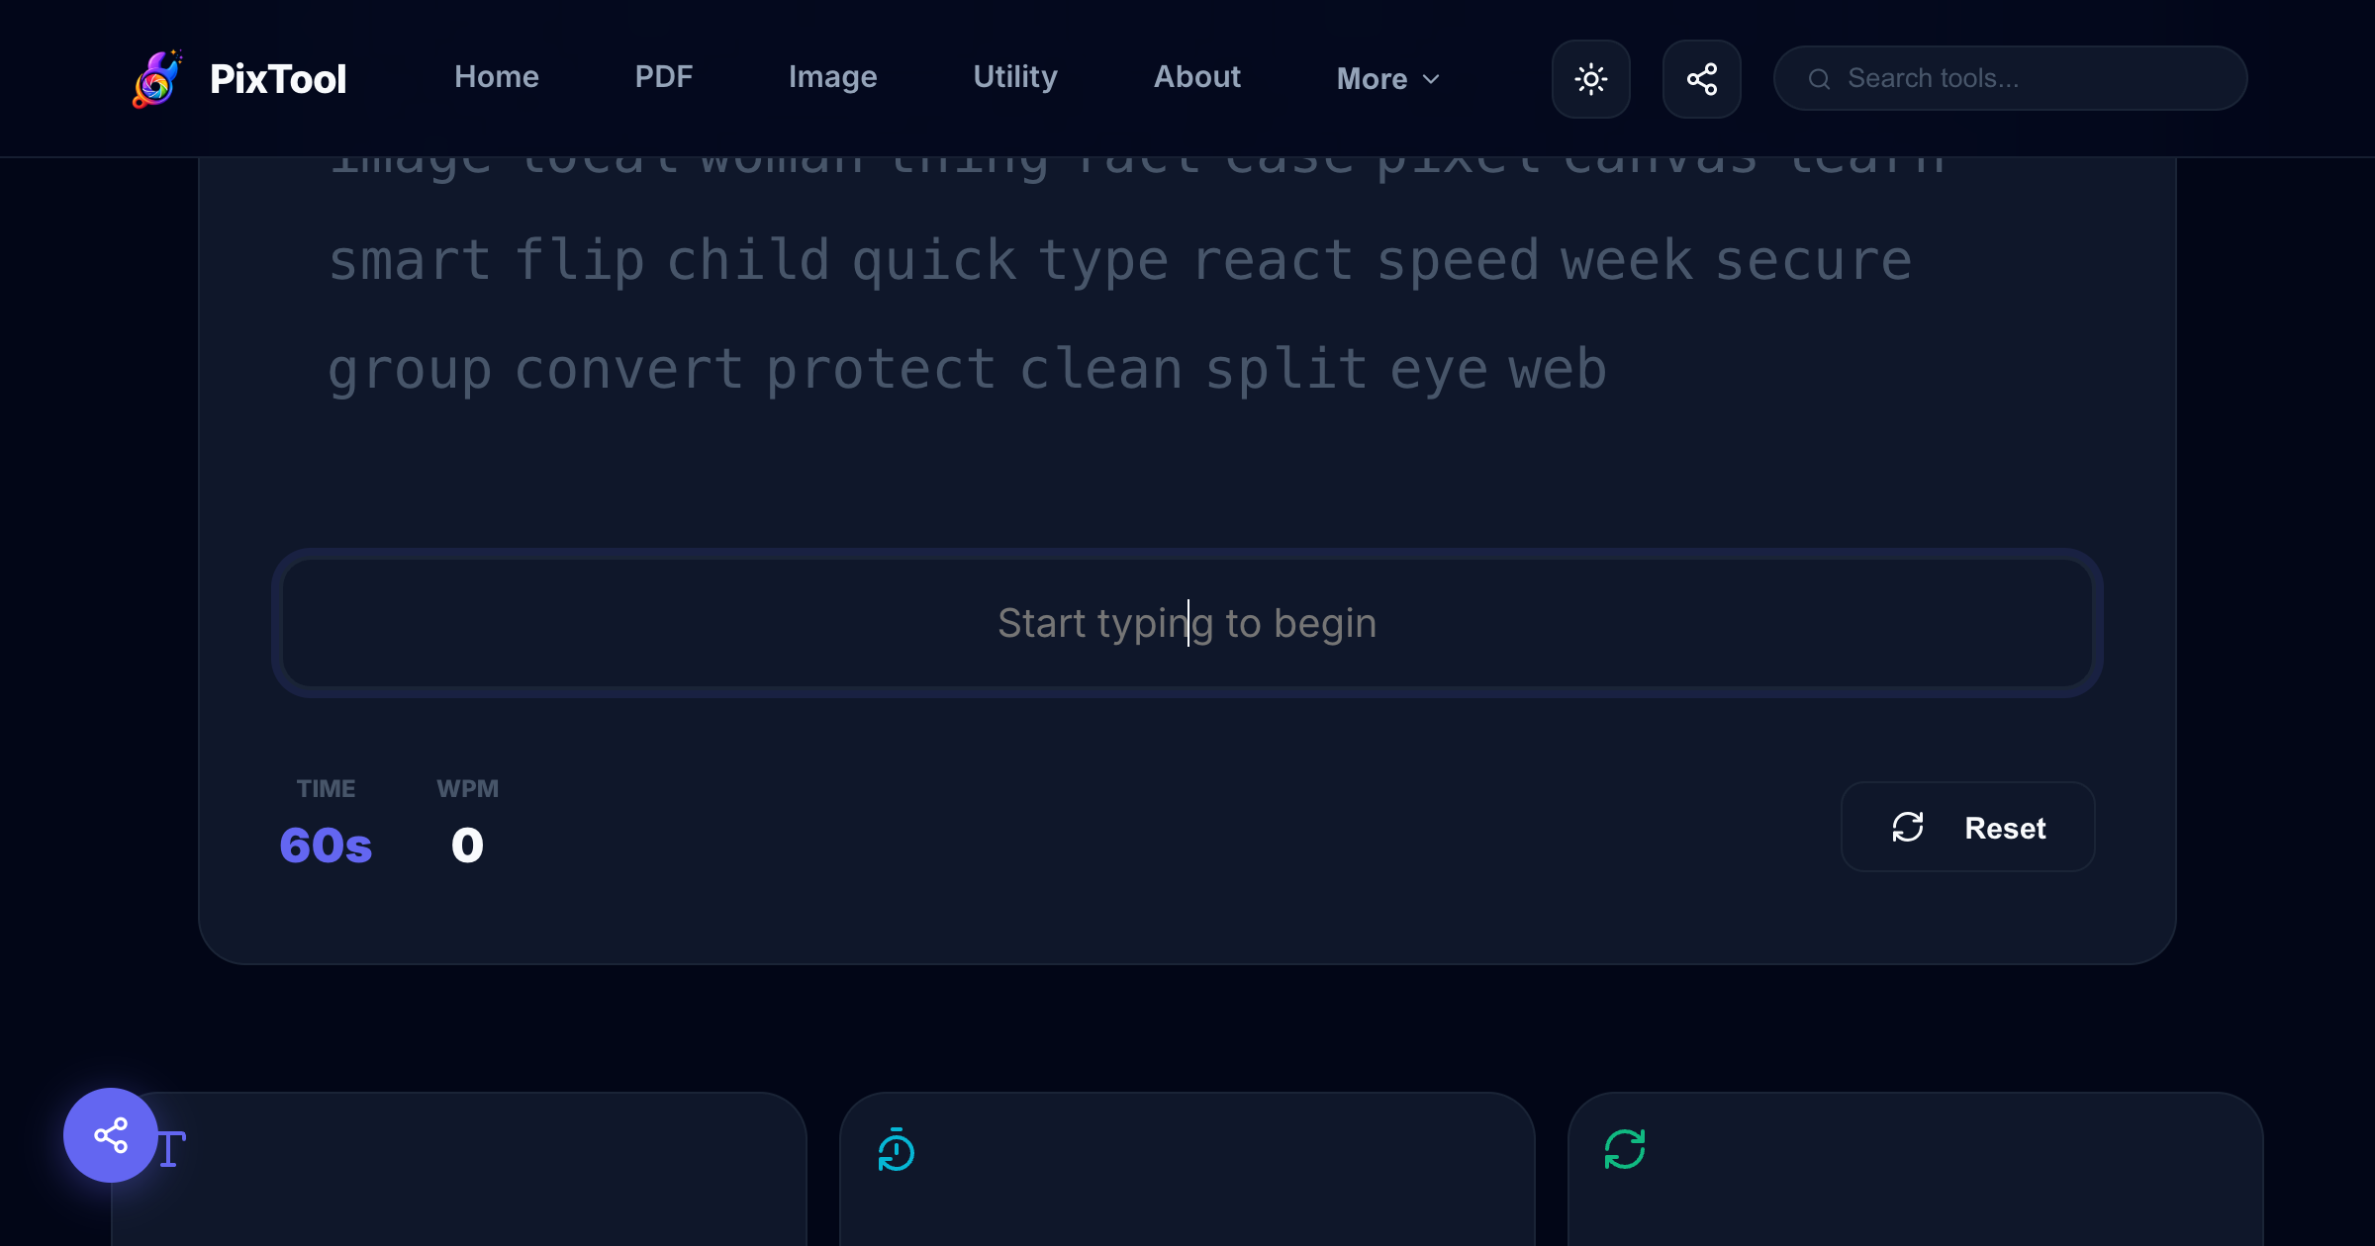Screen dimensions: 2375x1246
Task: Click the green refresh arrows card icon
Action: [1624, 1149]
